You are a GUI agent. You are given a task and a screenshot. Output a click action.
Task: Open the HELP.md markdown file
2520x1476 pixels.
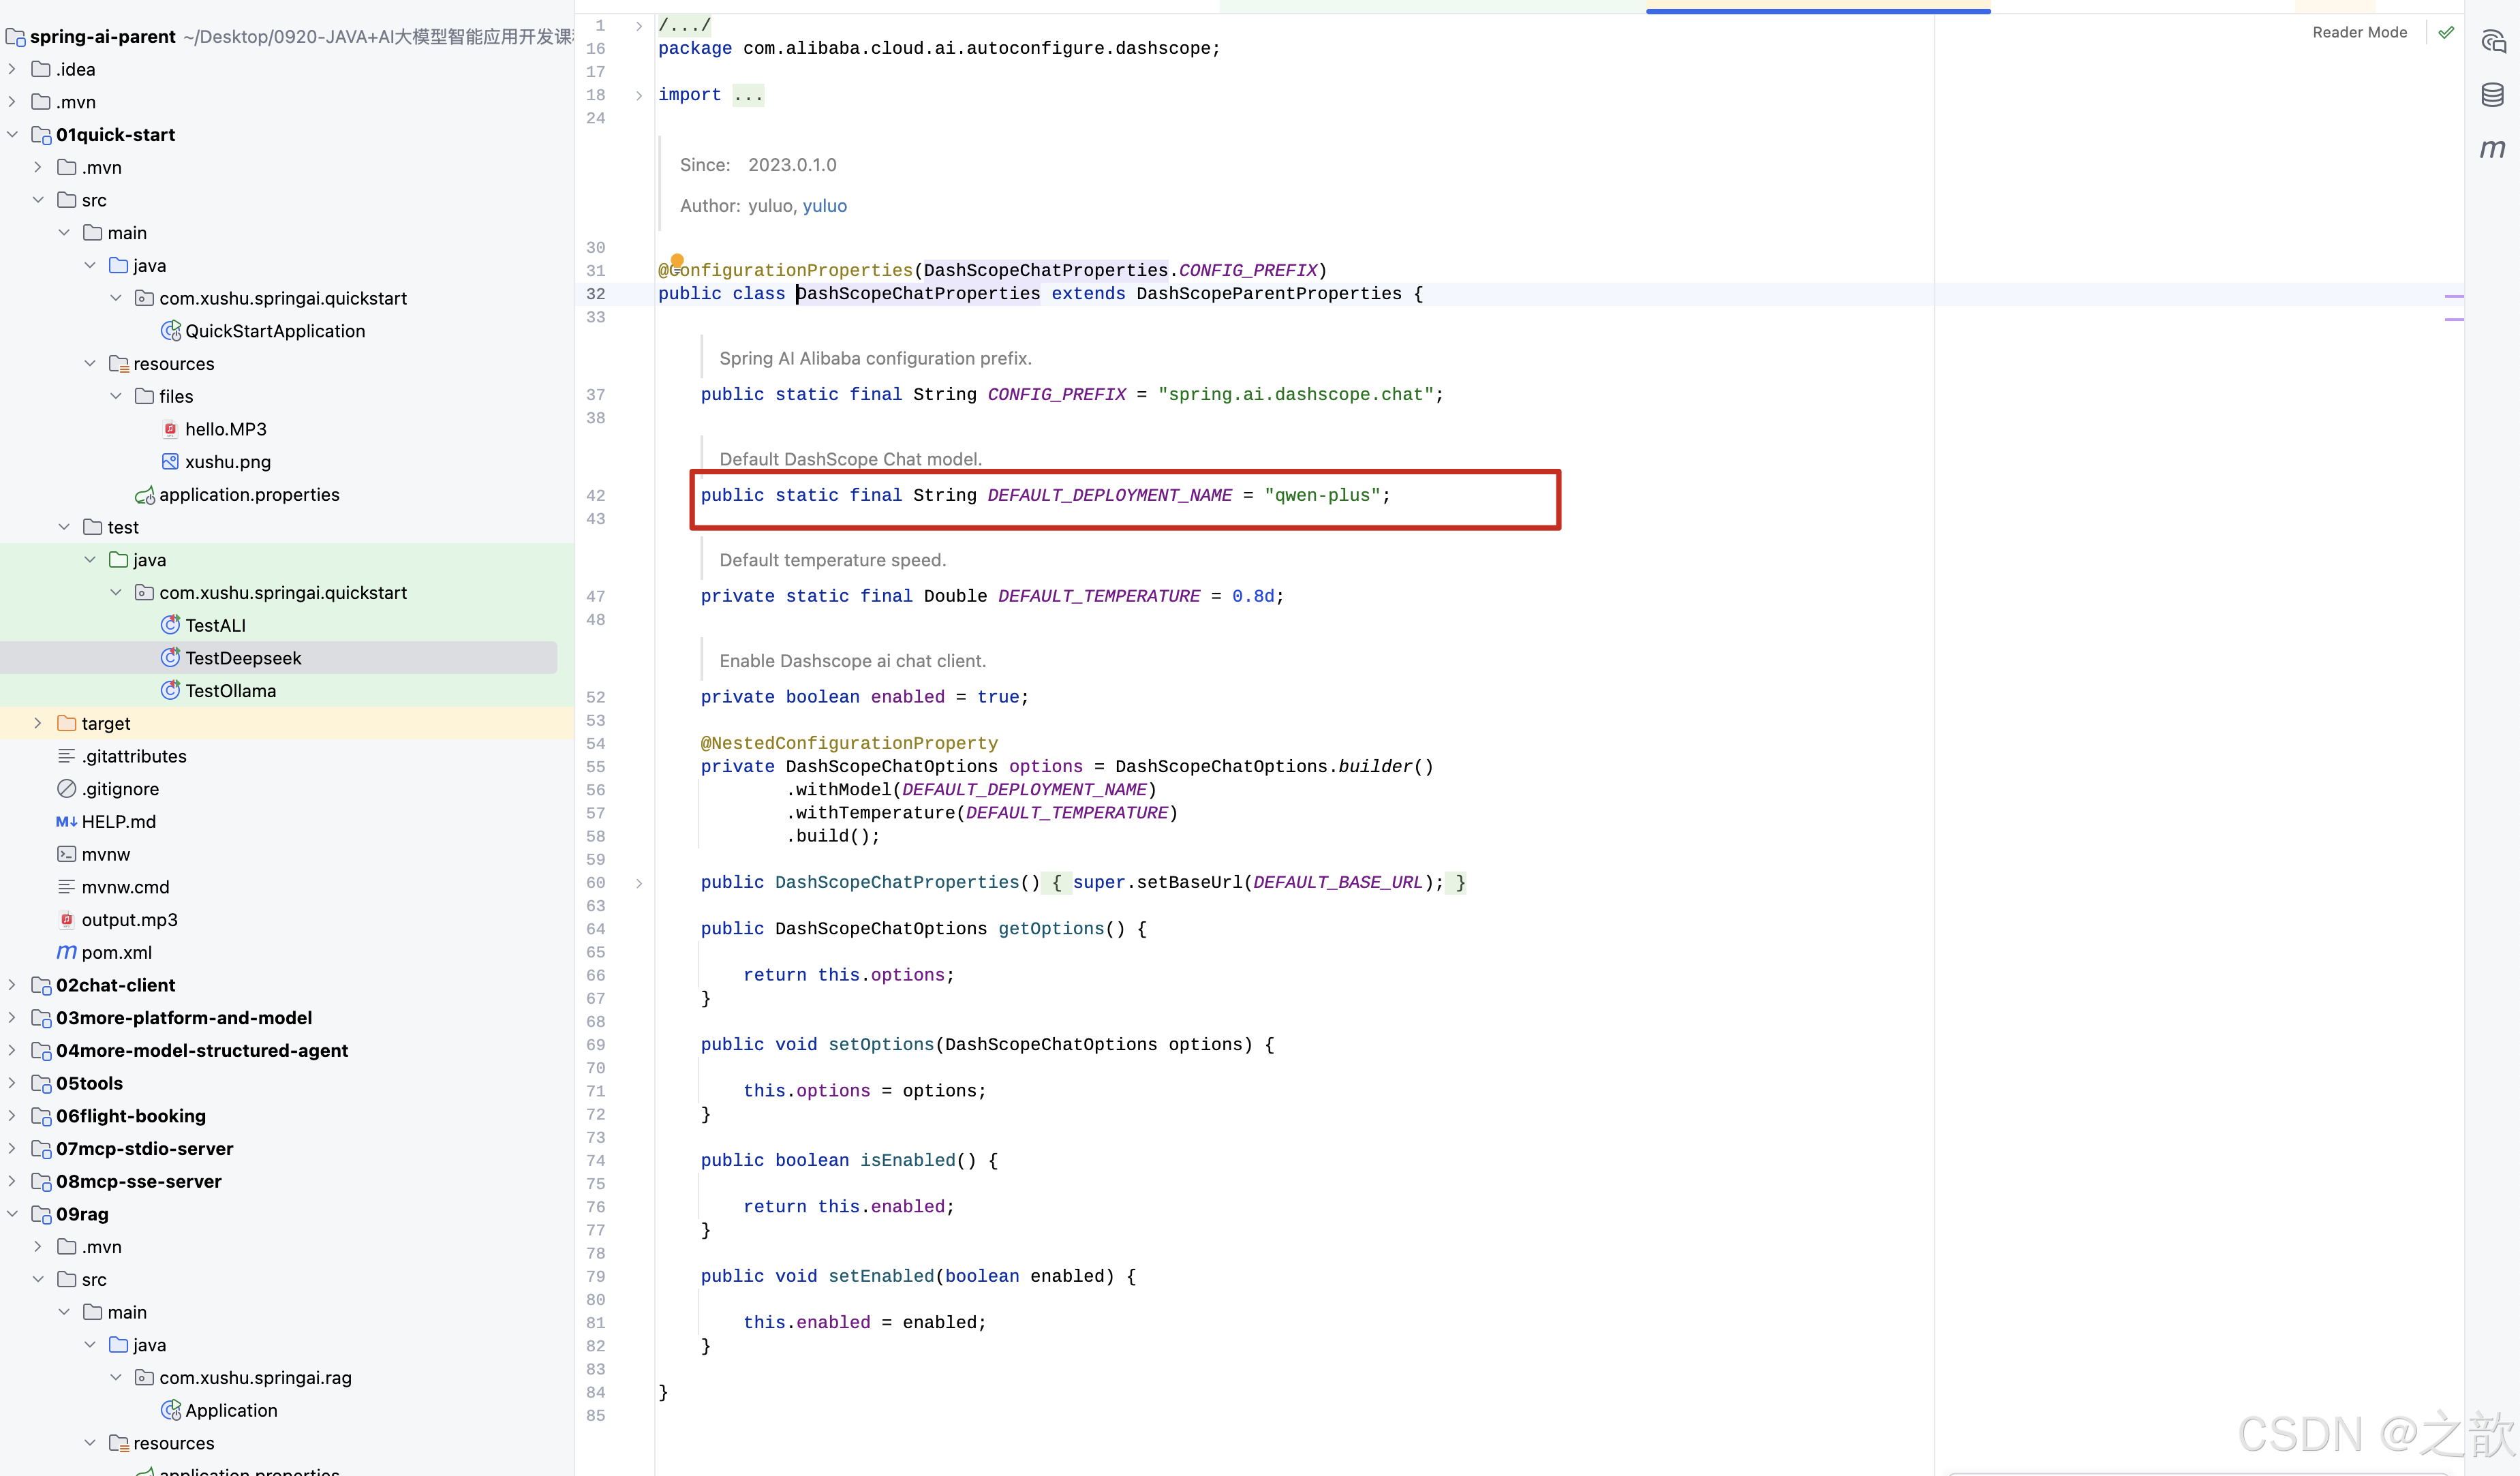(118, 821)
